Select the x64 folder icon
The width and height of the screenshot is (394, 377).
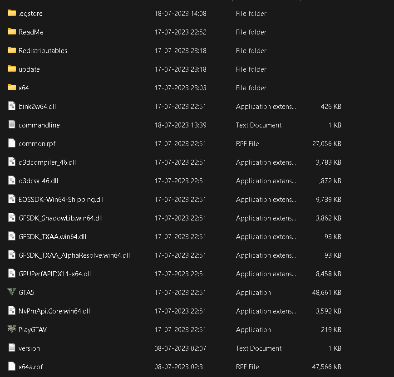[x=11, y=87]
